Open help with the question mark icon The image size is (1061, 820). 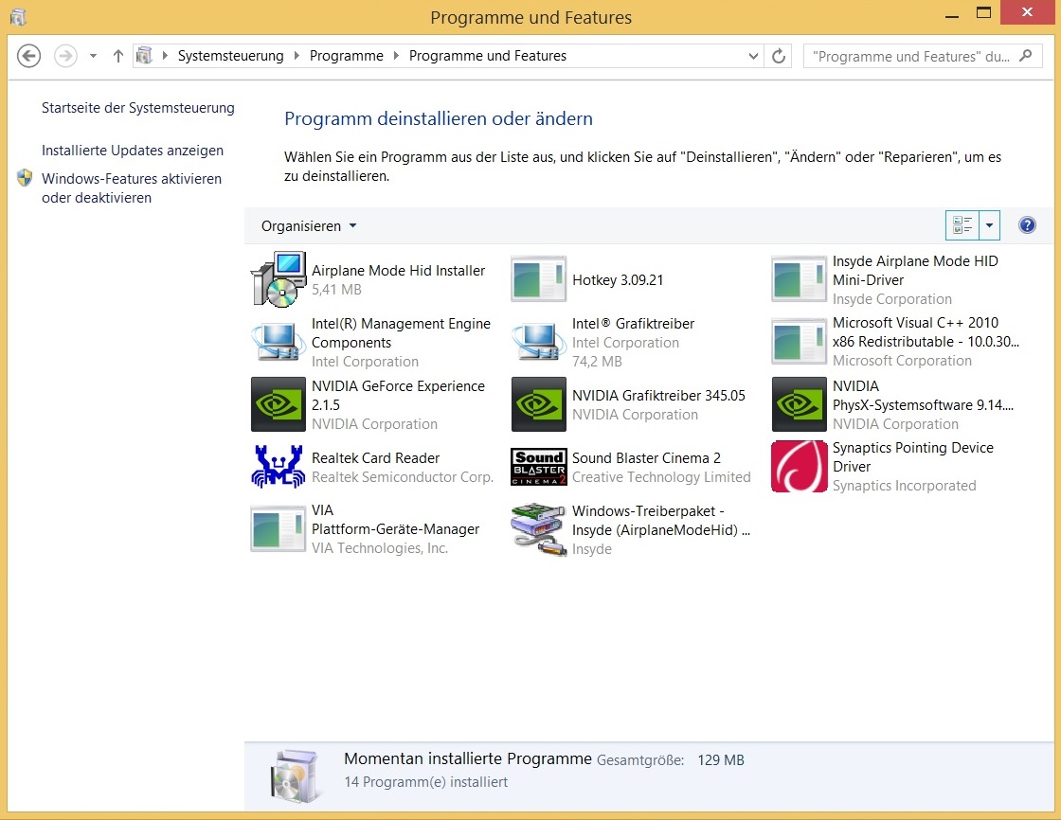1027,224
